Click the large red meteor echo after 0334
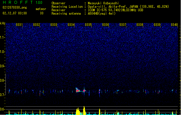This screenshot has height=115, width=181. point(78,91)
